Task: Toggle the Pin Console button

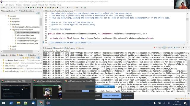Action: 174,48
